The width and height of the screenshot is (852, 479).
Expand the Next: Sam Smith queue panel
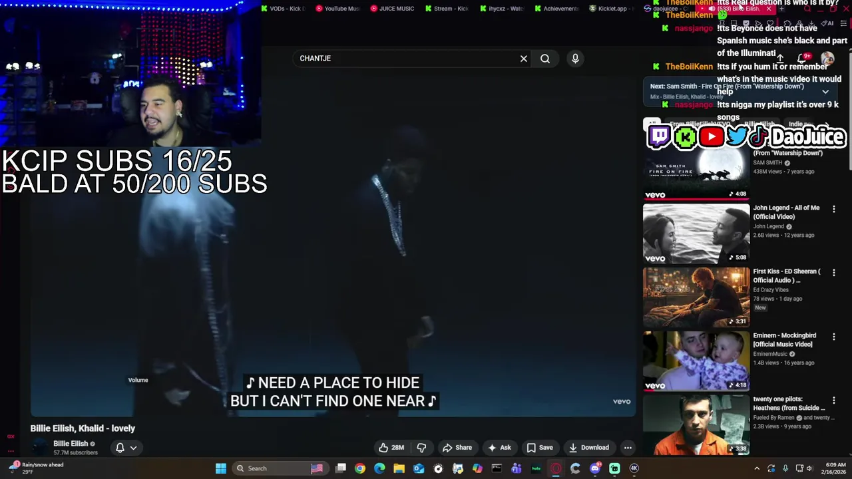(x=825, y=92)
